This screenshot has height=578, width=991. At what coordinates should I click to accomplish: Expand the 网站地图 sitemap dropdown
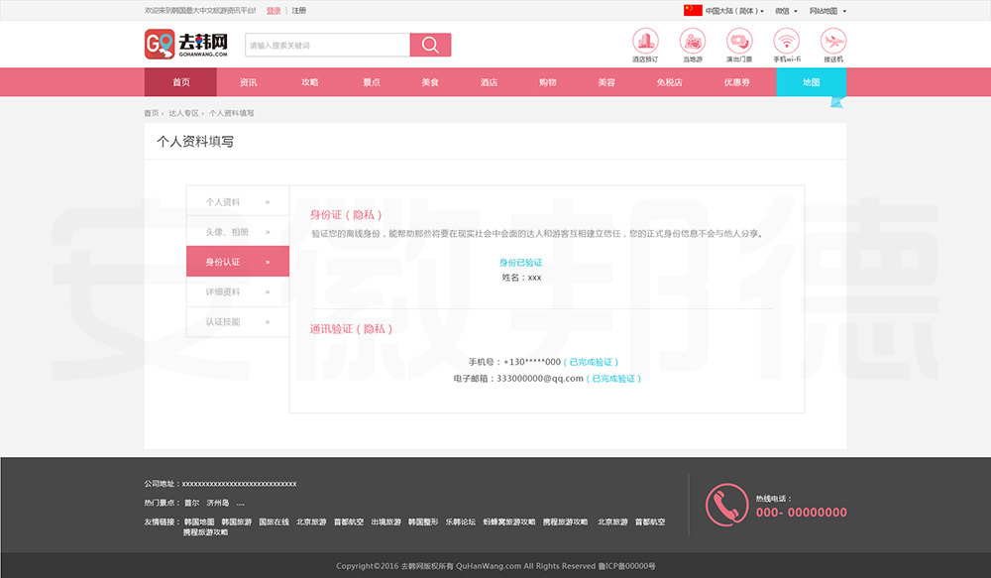pyautogui.click(x=827, y=11)
